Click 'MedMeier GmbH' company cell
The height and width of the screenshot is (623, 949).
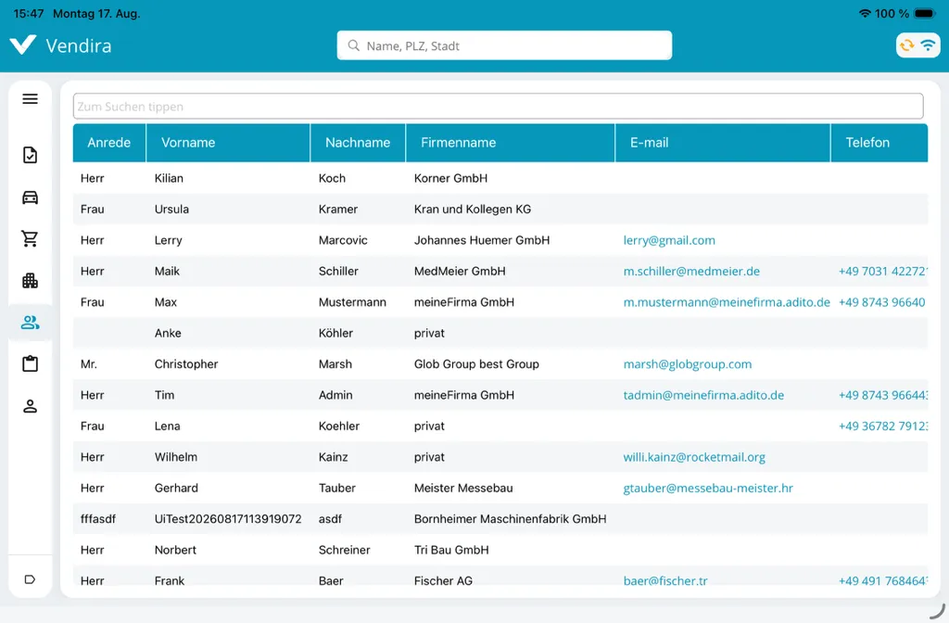460,272
